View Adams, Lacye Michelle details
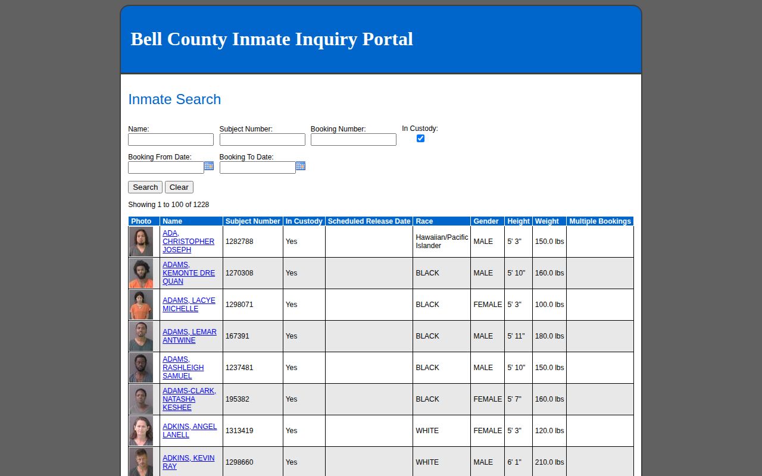762x476 pixels. 189,305
